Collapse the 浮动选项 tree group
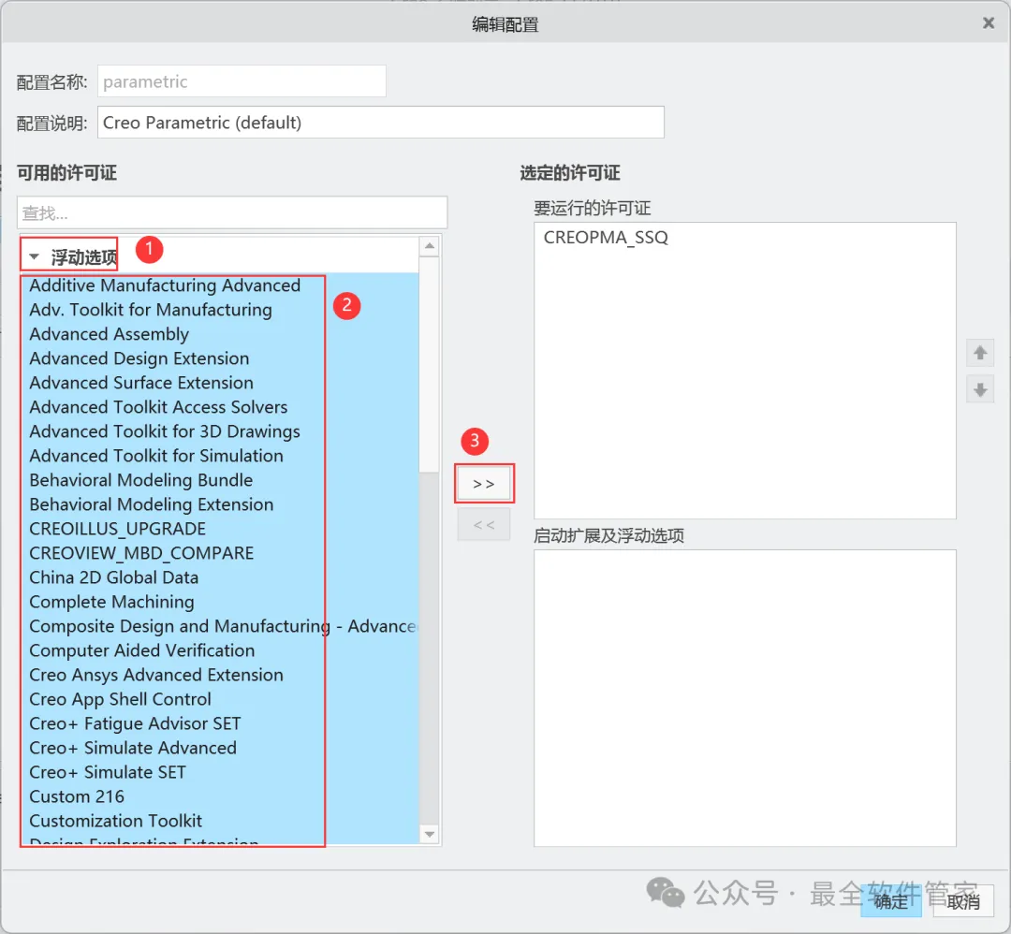1011x934 pixels. click(35, 256)
